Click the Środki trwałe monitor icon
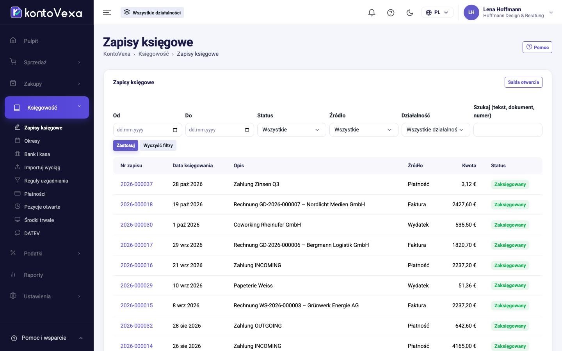The width and height of the screenshot is (562, 351). [x=17, y=220]
